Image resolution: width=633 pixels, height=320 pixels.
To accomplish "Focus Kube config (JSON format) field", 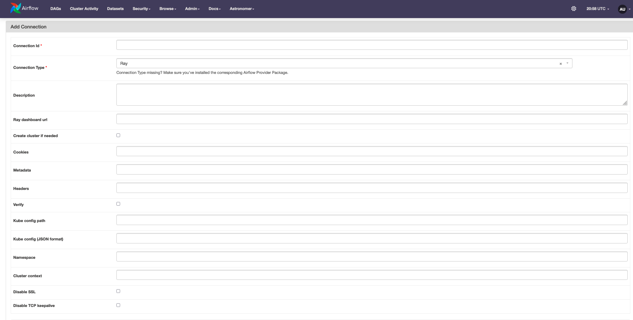I will coord(372,238).
